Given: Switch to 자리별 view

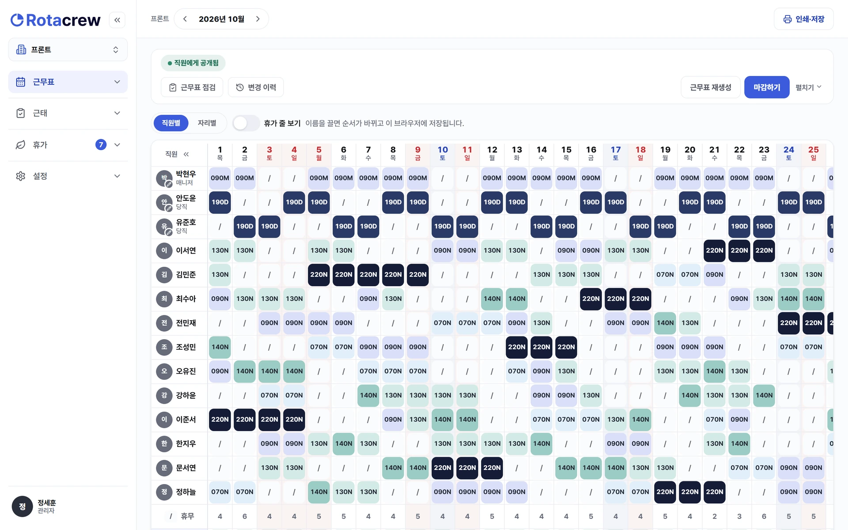Looking at the screenshot, I should (207, 123).
